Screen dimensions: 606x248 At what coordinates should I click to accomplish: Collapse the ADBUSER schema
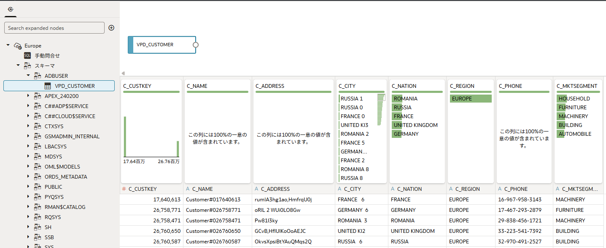pos(28,75)
